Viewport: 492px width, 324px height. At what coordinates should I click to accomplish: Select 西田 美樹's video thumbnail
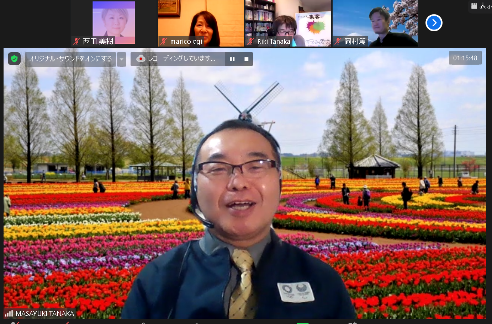click(x=114, y=20)
